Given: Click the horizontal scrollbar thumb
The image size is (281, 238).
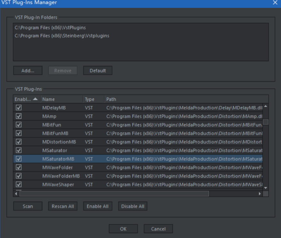Looking at the screenshot, I should click(114, 194).
